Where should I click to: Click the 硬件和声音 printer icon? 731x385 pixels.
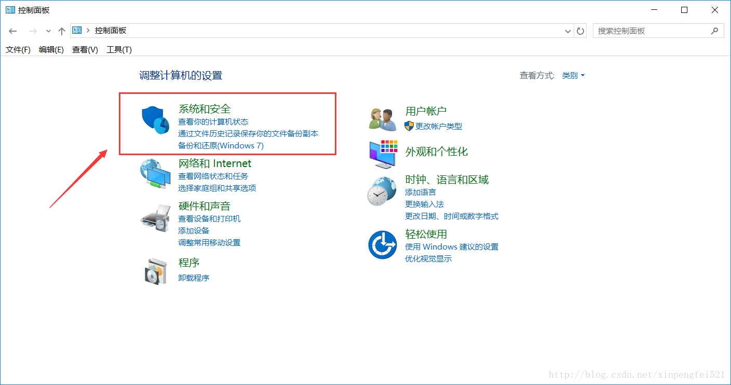[x=155, y=219]
